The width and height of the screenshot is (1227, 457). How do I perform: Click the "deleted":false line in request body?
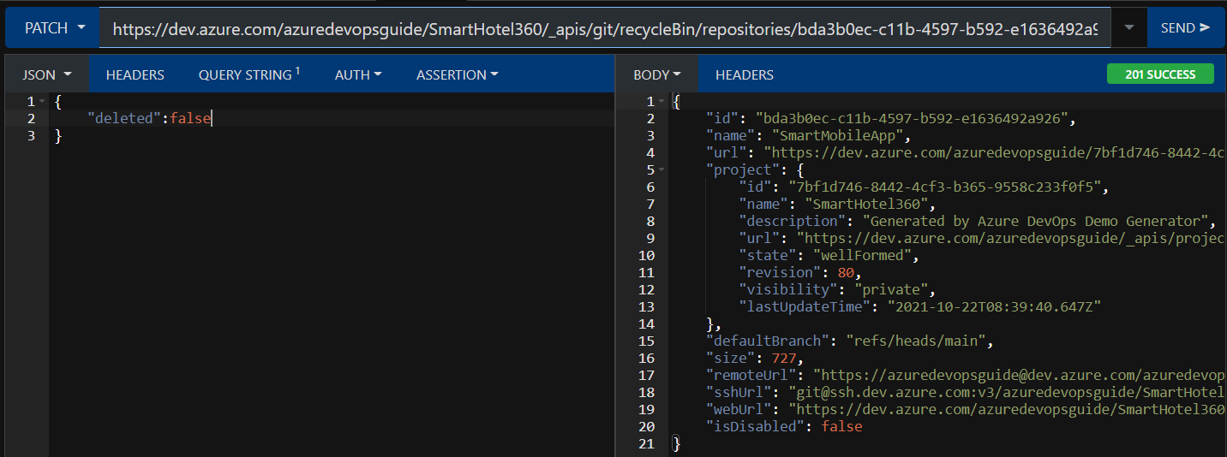pyautogui.click(x=149, y=118)
